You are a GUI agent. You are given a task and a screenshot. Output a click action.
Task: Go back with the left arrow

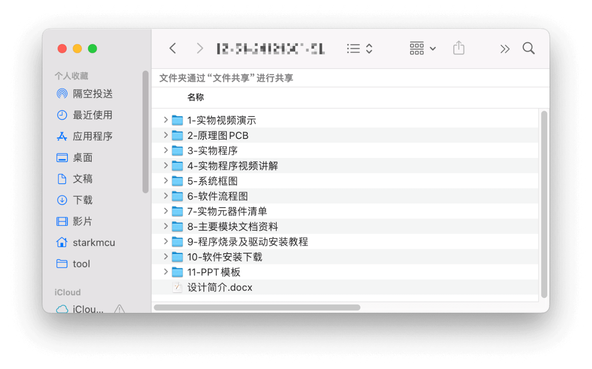173,48
